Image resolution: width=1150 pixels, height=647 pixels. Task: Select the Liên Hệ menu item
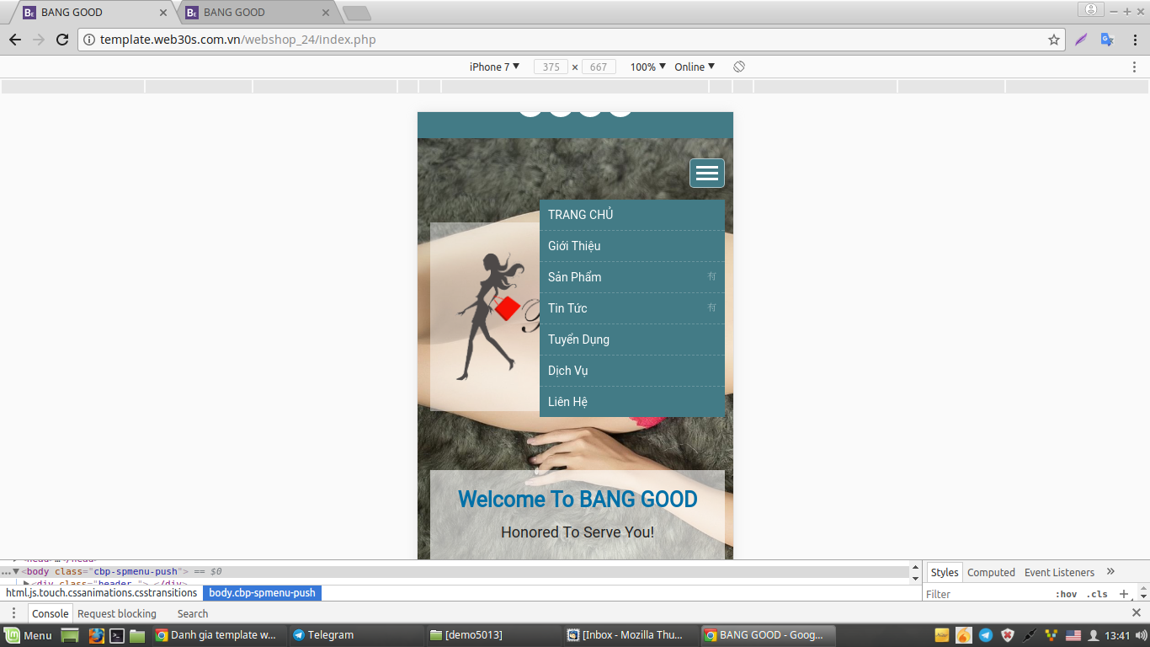point(632,402)
